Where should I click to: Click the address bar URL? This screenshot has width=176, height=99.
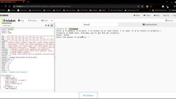pyautogui.click(x=43, y=6)
